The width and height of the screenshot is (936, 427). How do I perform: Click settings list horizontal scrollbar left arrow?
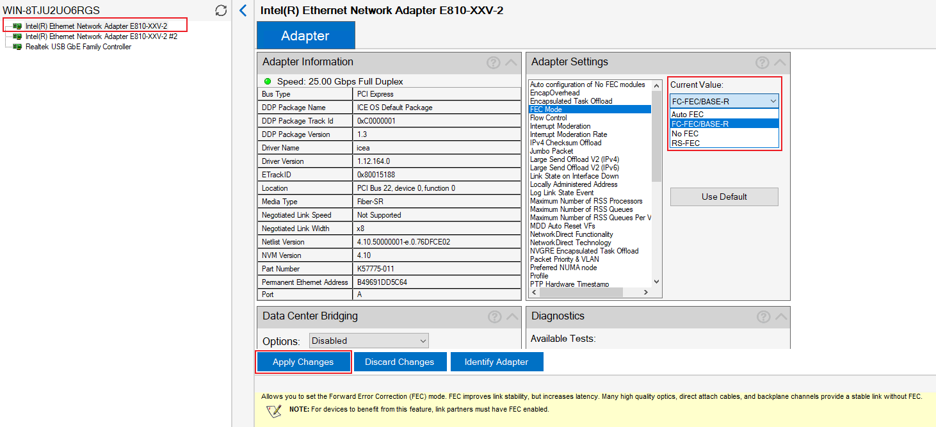point(533,293)
